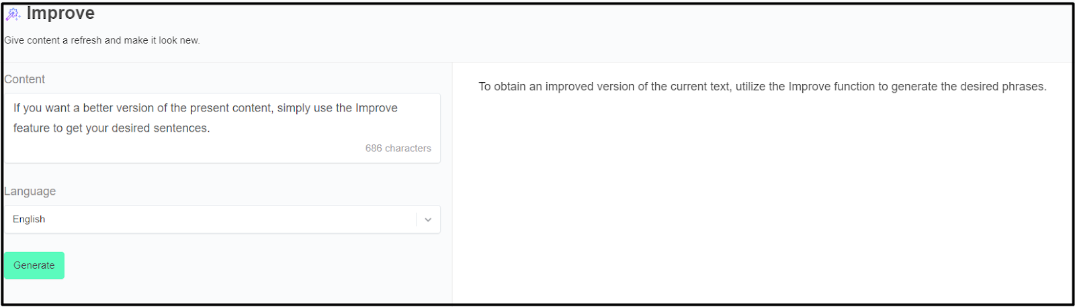The image size is (1075, 307).
Task: Click the vertical divider beside Language chevron
Action: tap(417, 220)
